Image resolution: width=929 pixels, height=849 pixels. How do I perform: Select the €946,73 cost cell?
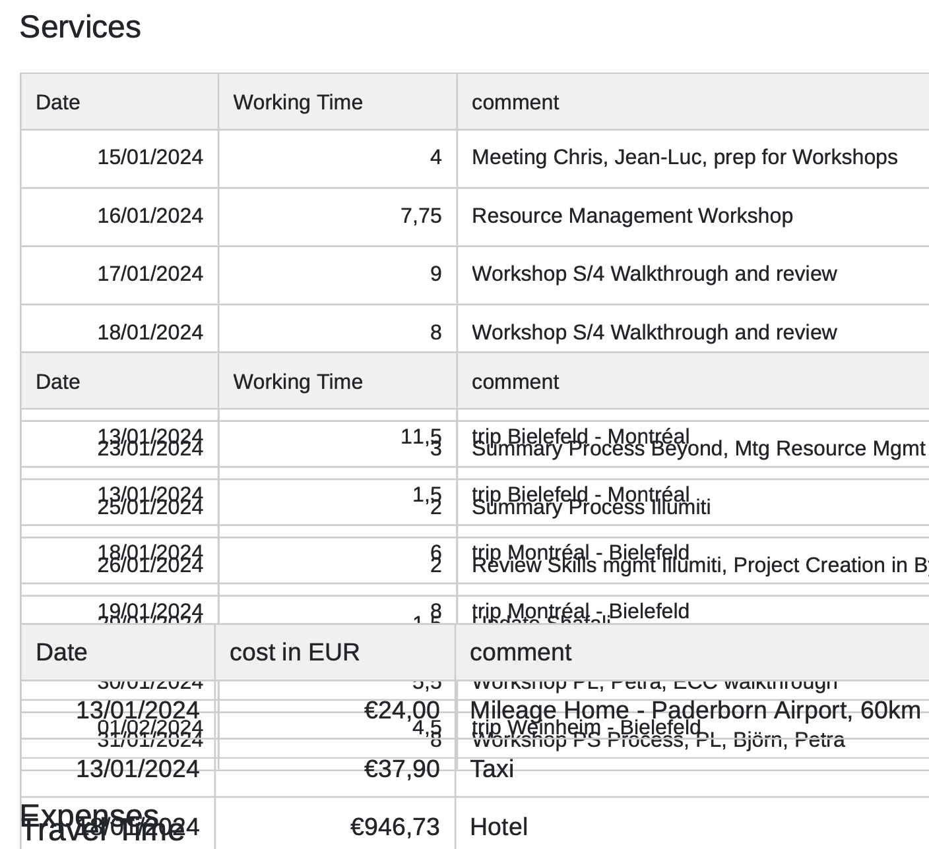click(395, 827)
